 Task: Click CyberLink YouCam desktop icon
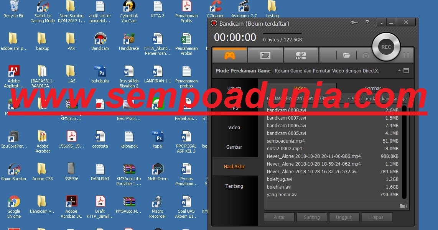click(x=129, y=11)
